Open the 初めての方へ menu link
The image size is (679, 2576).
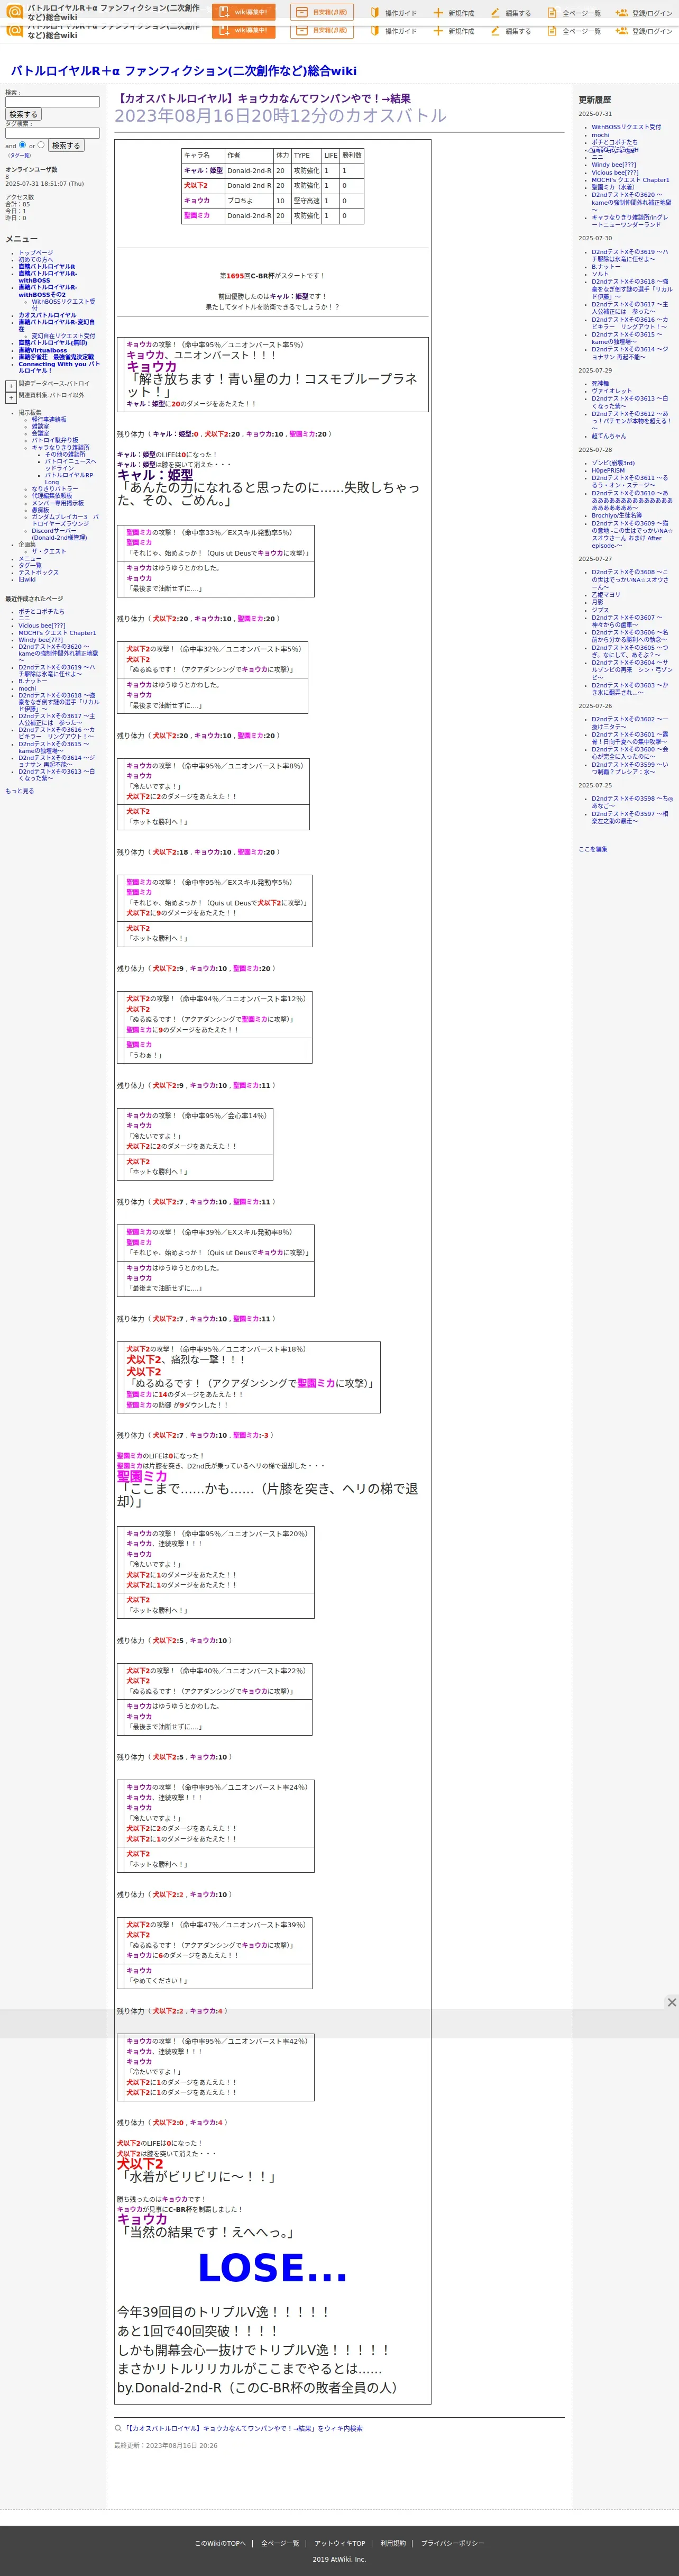click(36, 260)
